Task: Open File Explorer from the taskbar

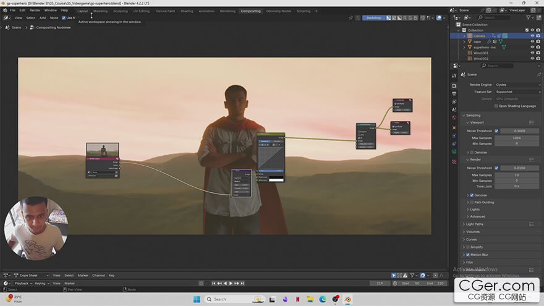Action: pos(310,299)
